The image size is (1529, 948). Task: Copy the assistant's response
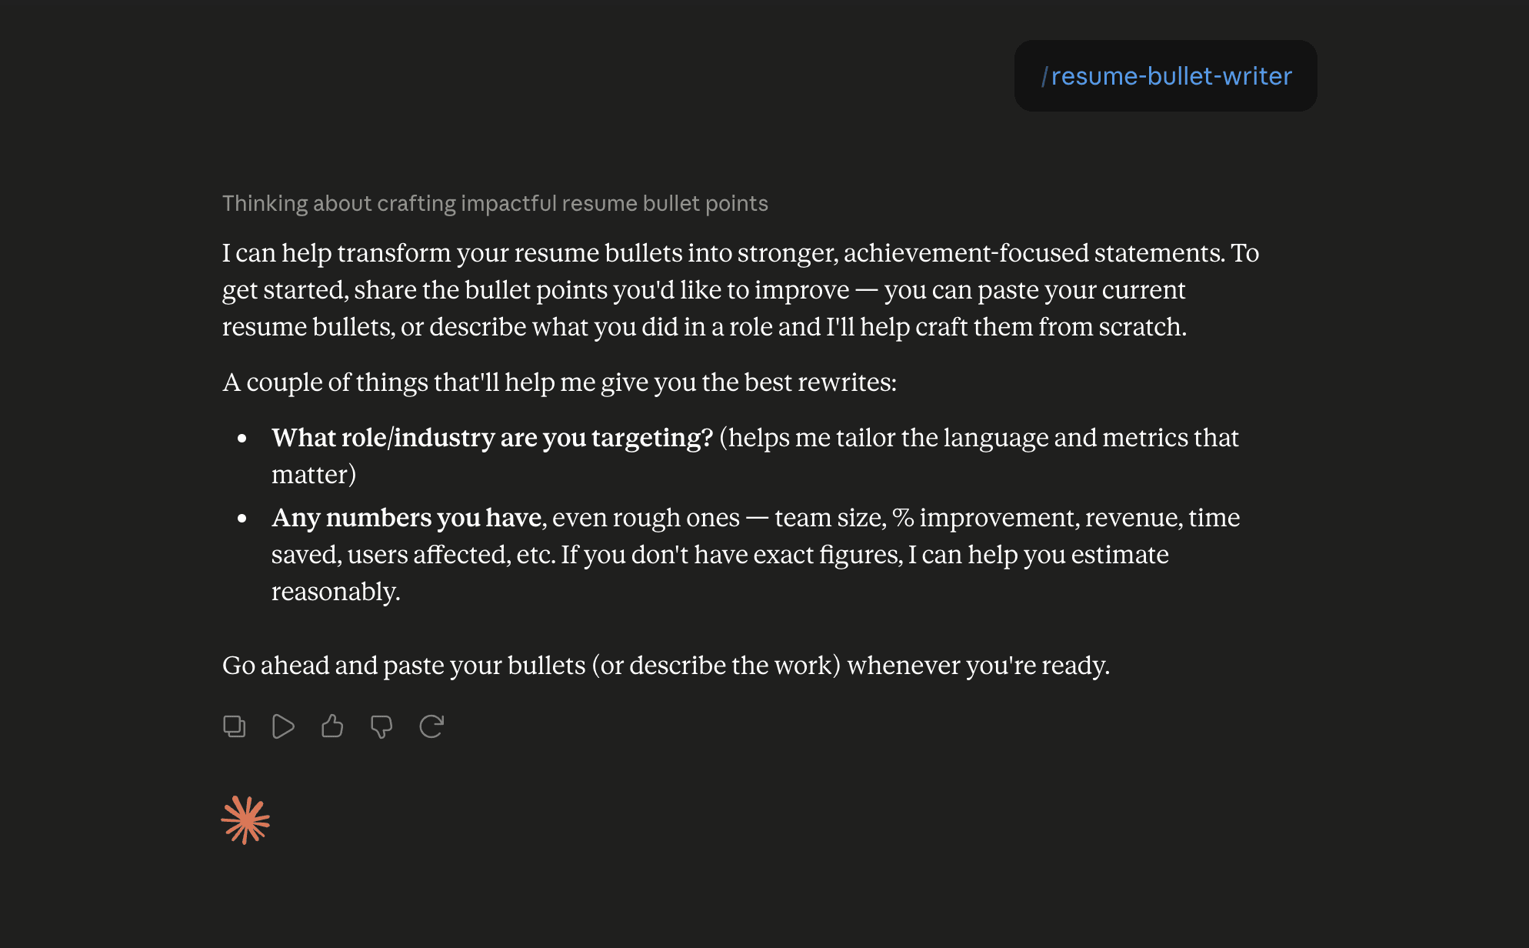click(235, 726)
